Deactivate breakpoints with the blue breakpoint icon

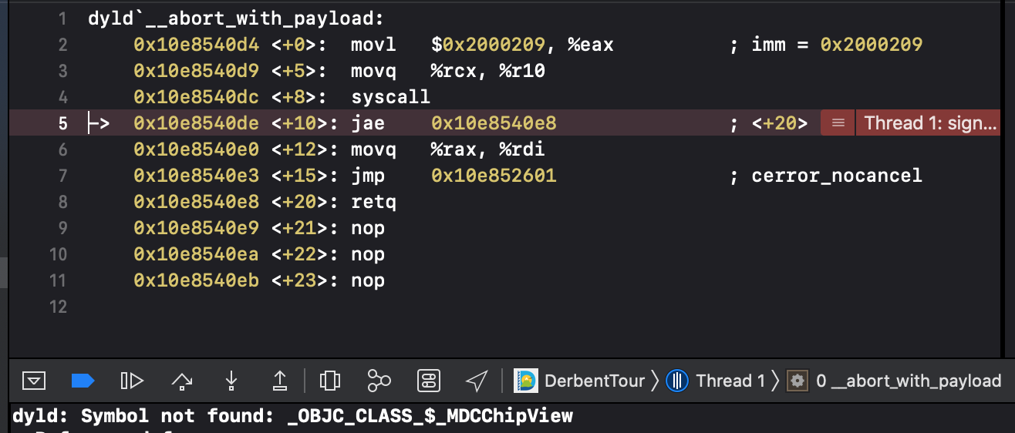point(83,380)
